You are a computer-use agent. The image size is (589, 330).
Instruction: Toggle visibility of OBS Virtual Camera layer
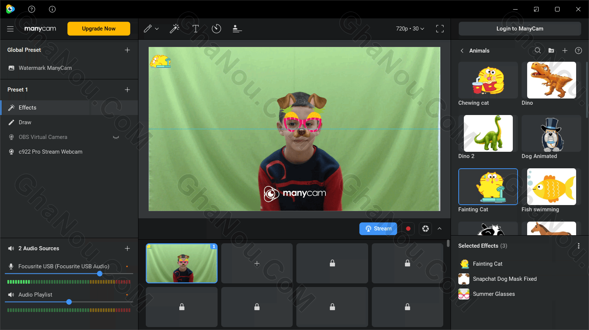click(x=116, y=137)
